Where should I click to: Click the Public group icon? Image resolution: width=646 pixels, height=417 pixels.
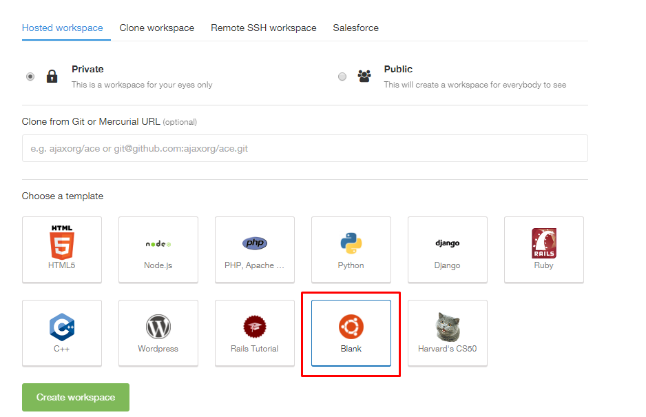364,77
